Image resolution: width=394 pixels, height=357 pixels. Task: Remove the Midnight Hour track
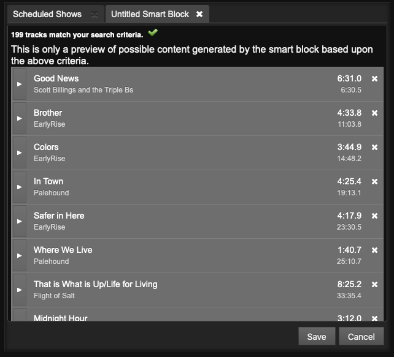[x=374, y=318]
